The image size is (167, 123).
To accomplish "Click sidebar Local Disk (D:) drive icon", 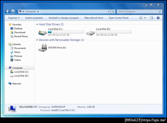I will tap(12, 76).
